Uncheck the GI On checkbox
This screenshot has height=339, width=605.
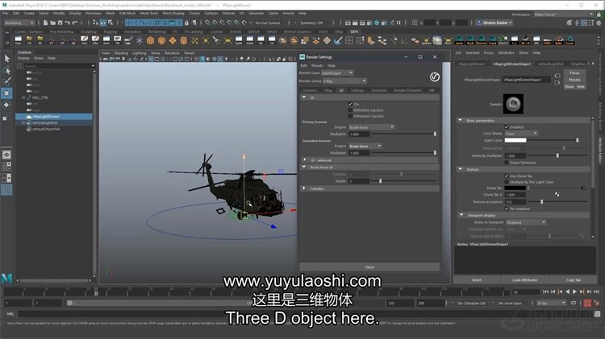point(350,104)
